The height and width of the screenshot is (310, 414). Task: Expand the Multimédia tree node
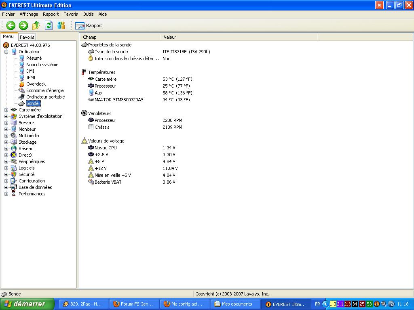[6, 136]
